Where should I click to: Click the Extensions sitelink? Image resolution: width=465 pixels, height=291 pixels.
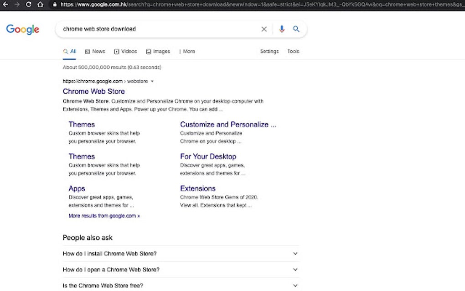click(x=198, y=188)
